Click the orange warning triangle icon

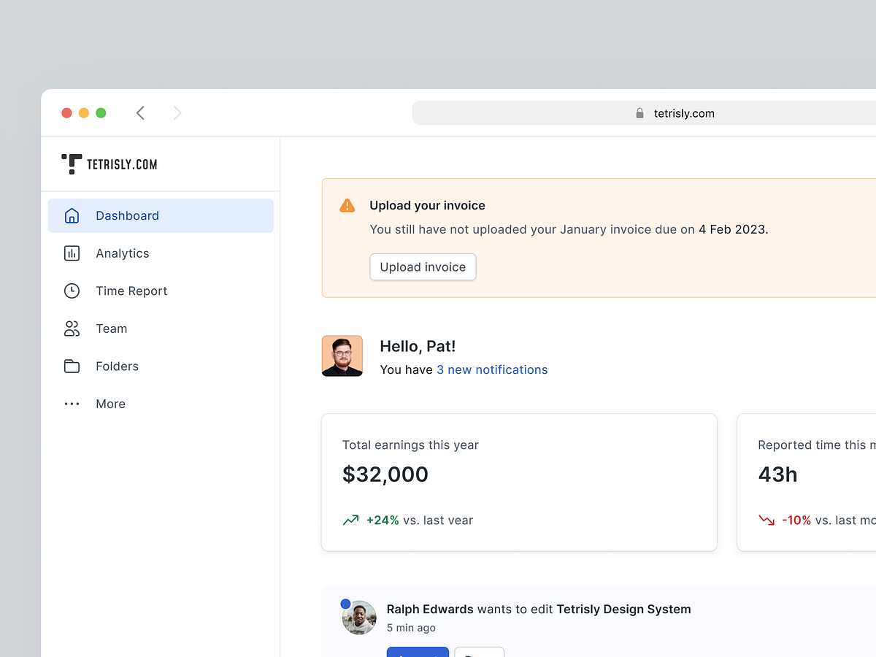347,205
